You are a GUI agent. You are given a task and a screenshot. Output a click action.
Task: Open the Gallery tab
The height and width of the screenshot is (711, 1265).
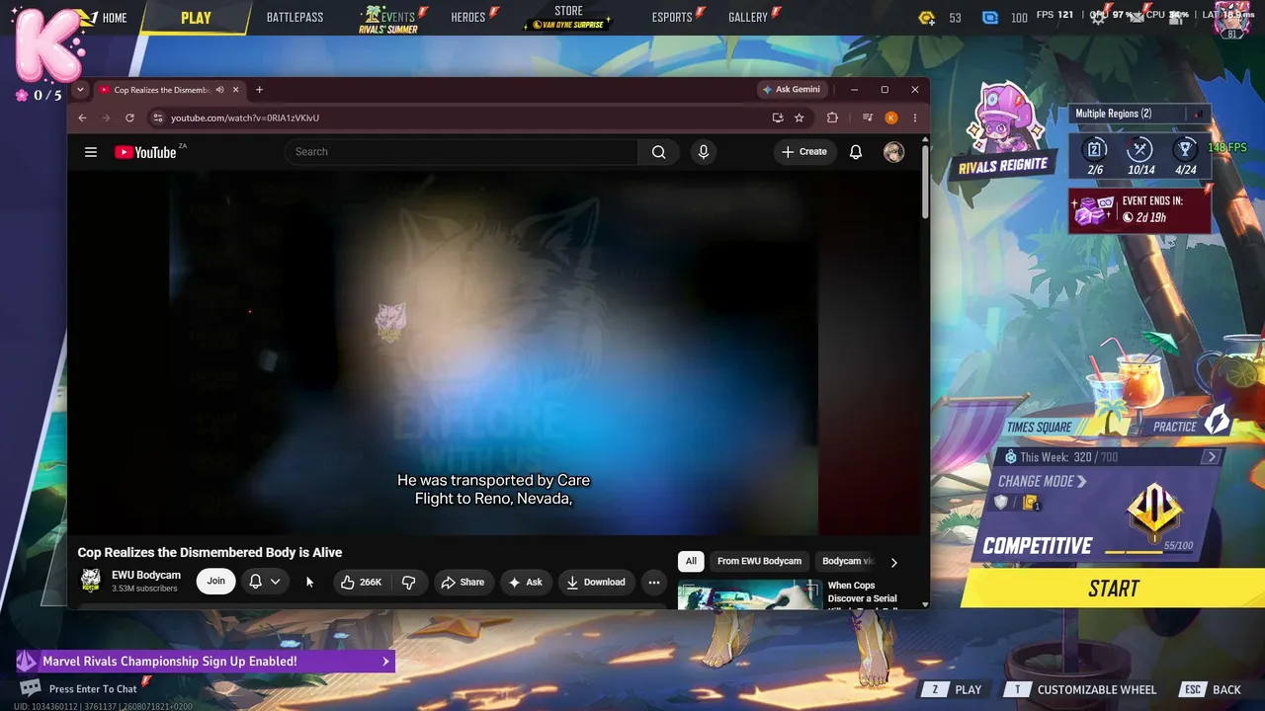pos(748,18)
